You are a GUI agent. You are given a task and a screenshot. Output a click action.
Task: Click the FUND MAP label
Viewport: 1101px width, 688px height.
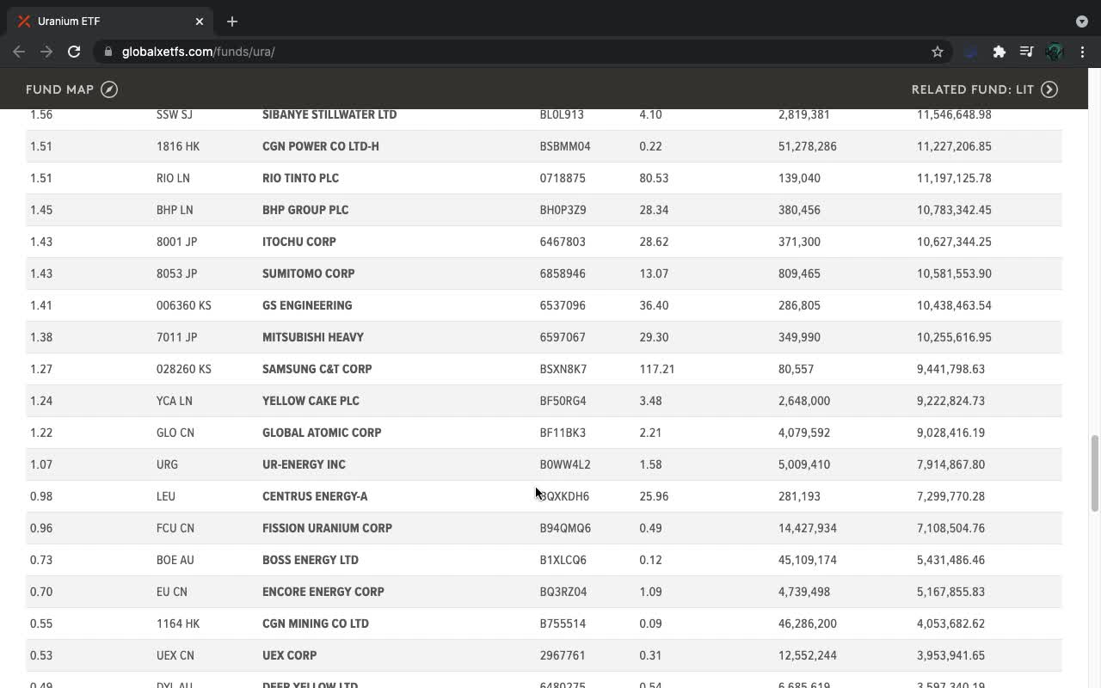(60, 89)
